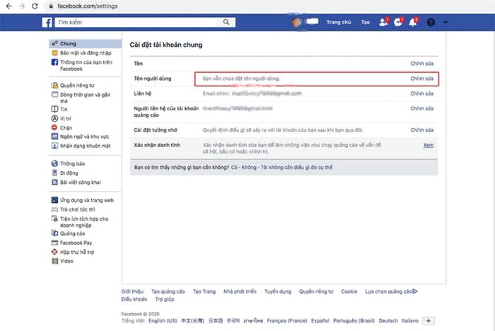Click the help question mark icon
The height and width of the screenshot is (331, 495).
pyautogui.click(x=431, y=23)
